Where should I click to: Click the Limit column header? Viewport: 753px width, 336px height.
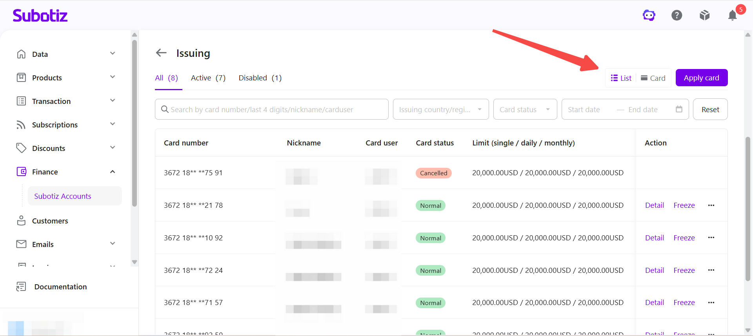[524, 143]
